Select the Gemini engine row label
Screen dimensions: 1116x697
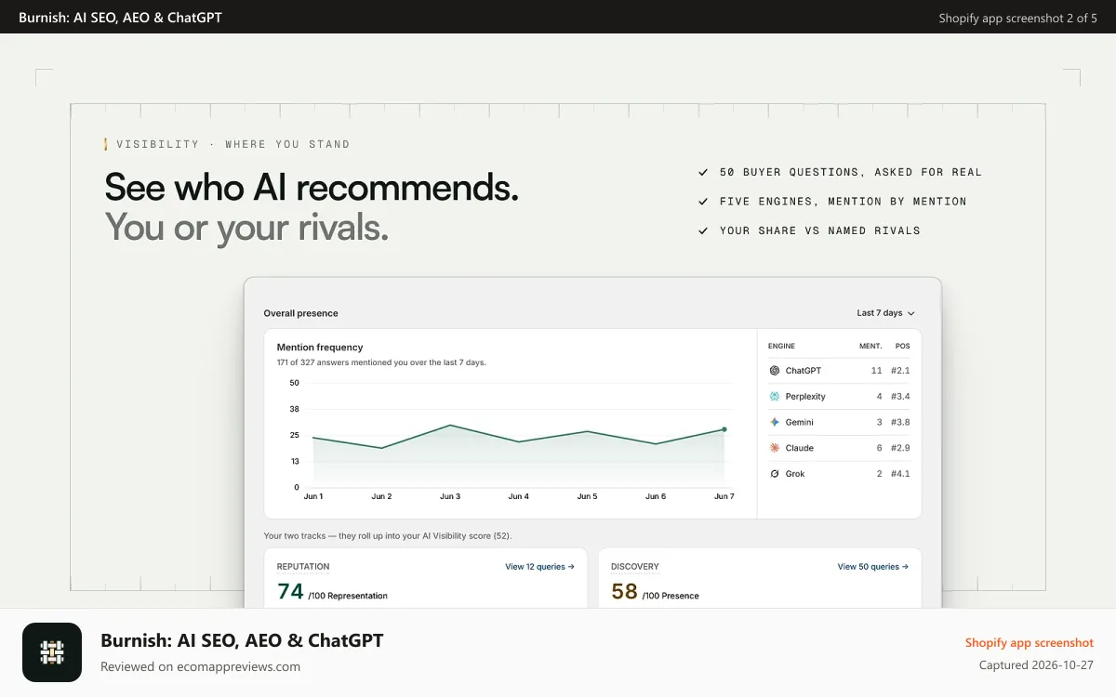[800, 422]
